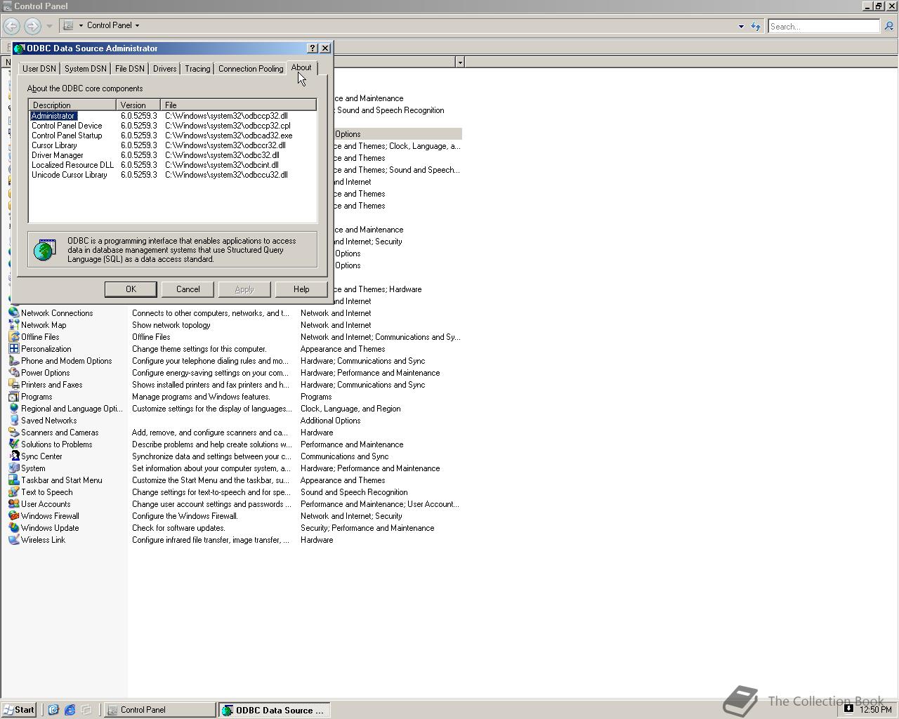Open the Network Map icon
The width and height of the screenshot is (899, 719).
[x=13, y=325]
